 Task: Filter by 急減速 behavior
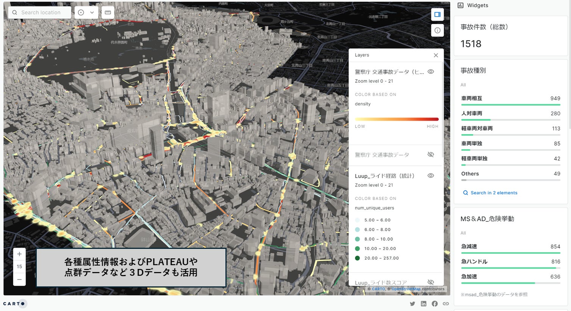(x=511, y=248)
